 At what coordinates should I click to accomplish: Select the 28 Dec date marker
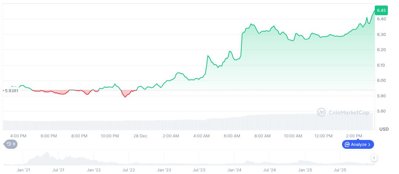140,136
